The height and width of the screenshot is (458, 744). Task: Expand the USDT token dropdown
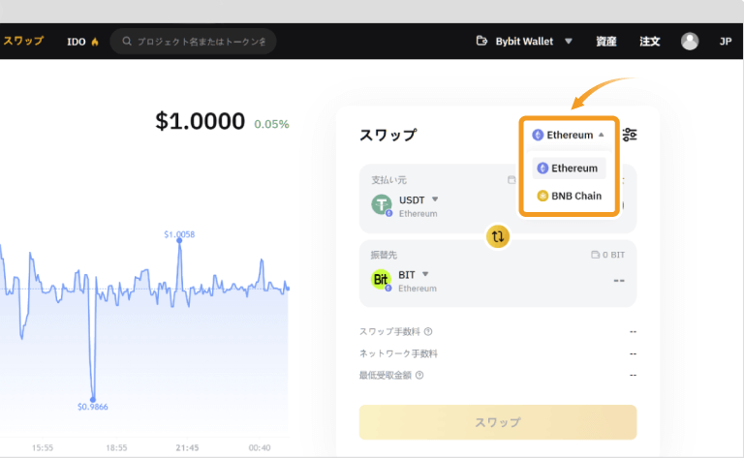coord(435,199)
